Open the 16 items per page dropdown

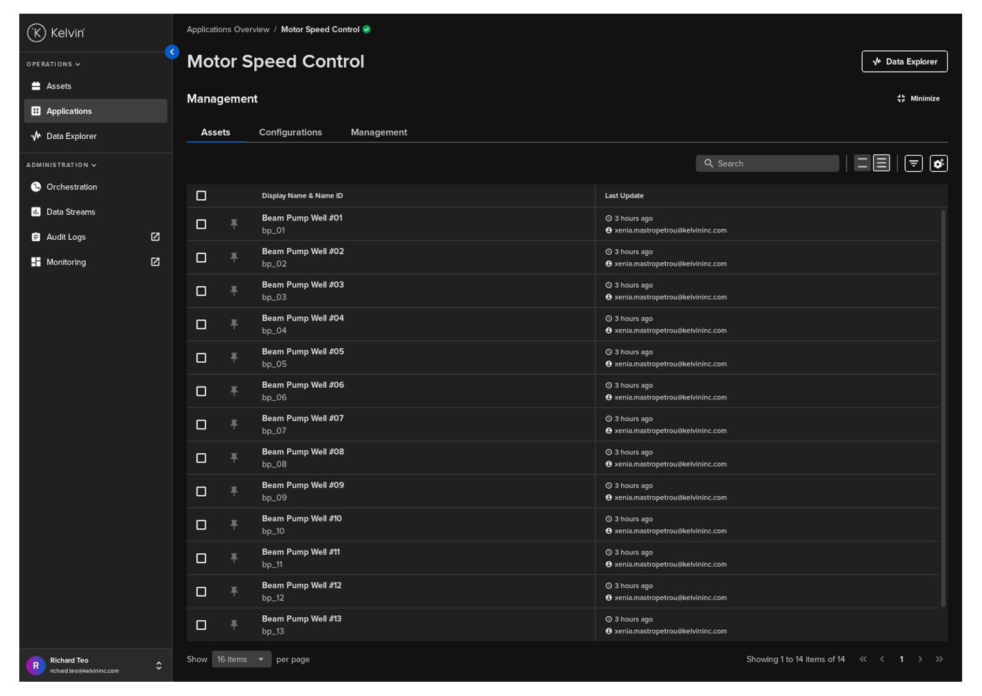click(241, 659)
